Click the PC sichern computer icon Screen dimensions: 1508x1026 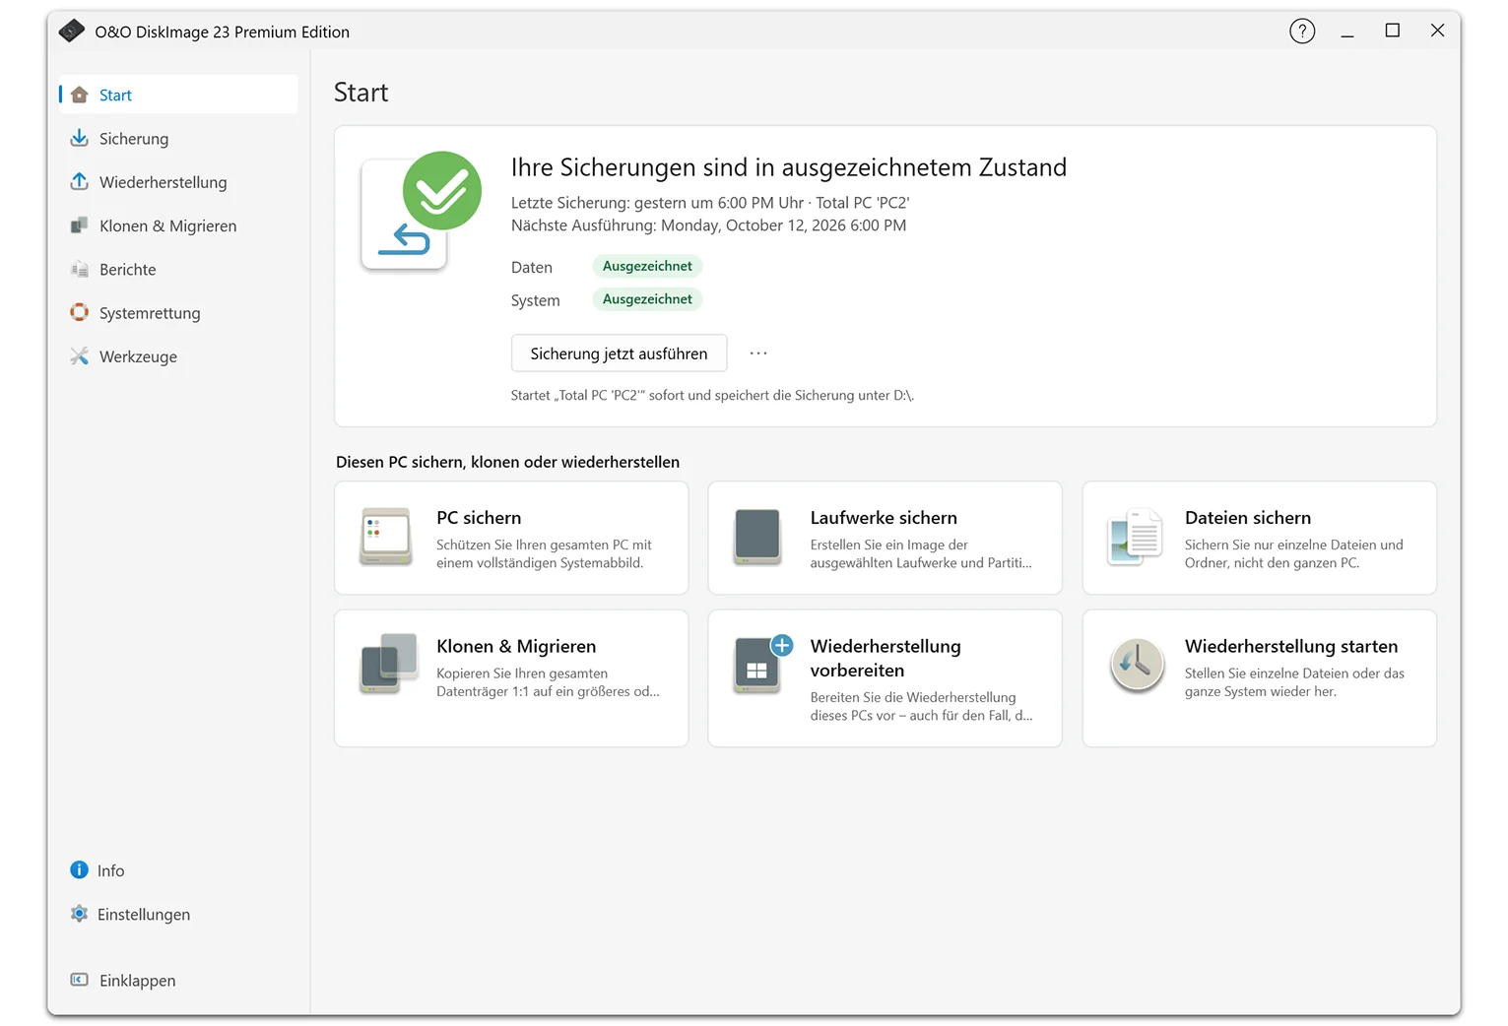coord(386,537)
